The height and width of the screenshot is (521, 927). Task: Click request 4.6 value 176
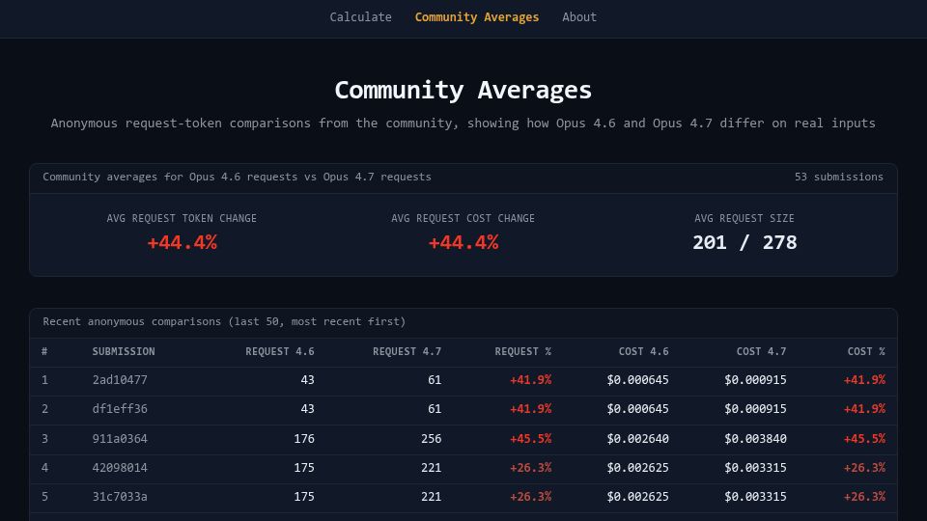coord(304,439)
